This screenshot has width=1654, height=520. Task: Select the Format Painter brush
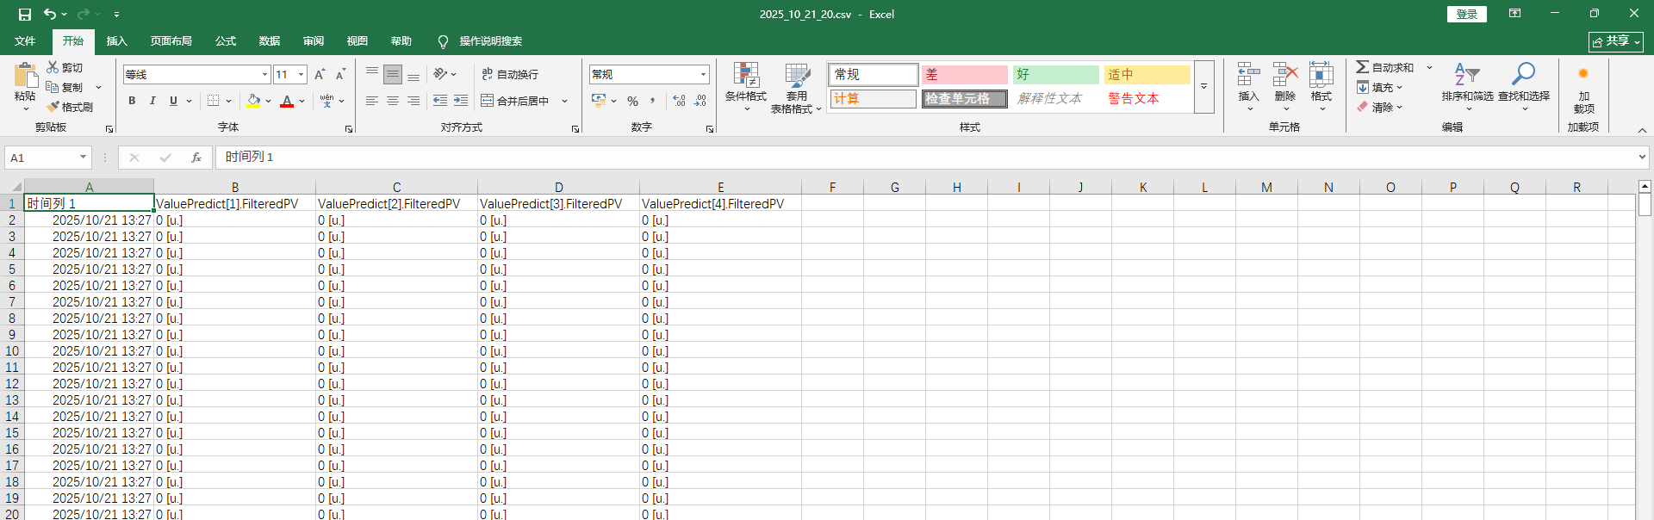pos(53,107)
